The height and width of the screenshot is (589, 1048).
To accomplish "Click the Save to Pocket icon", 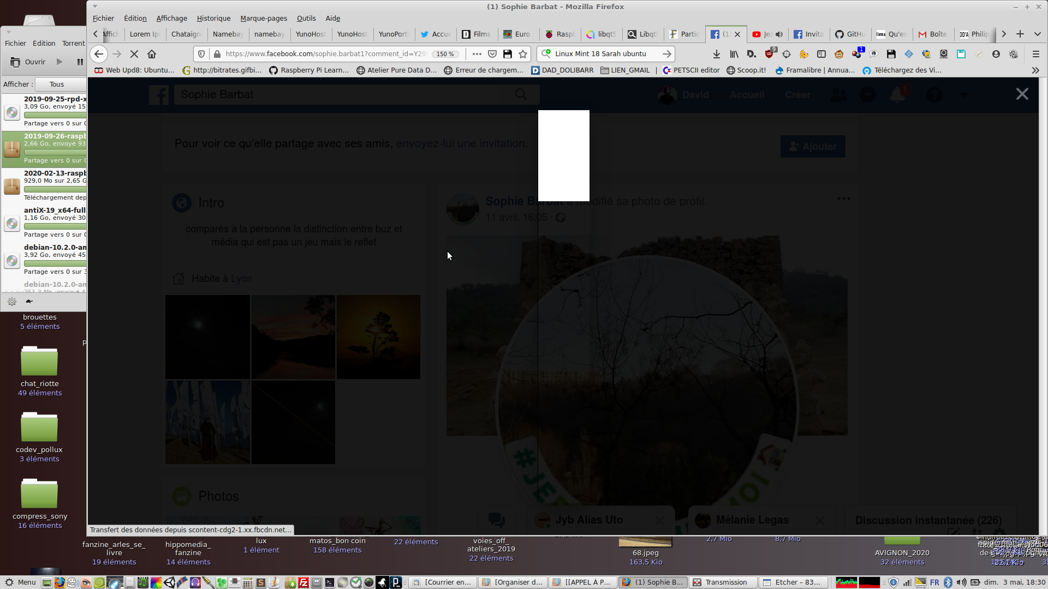I will 492,54.
